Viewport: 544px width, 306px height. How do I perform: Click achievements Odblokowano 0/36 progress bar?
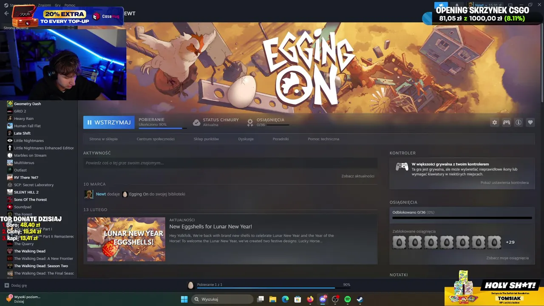pos(462,218)
